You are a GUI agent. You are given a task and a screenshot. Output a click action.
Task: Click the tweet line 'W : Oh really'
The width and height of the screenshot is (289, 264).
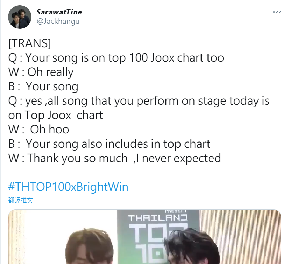pyautogui.click(x=41, y=72)
